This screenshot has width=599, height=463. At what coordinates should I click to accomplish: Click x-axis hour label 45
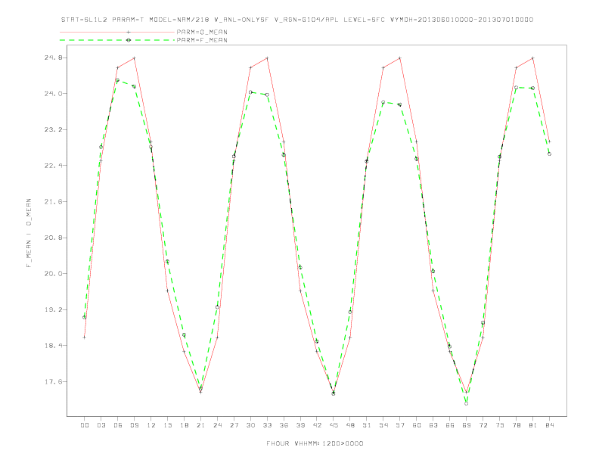pyautogui.click(x=334, y=425)
